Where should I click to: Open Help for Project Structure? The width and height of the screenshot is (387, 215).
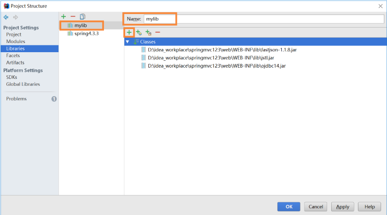[369, 206]
